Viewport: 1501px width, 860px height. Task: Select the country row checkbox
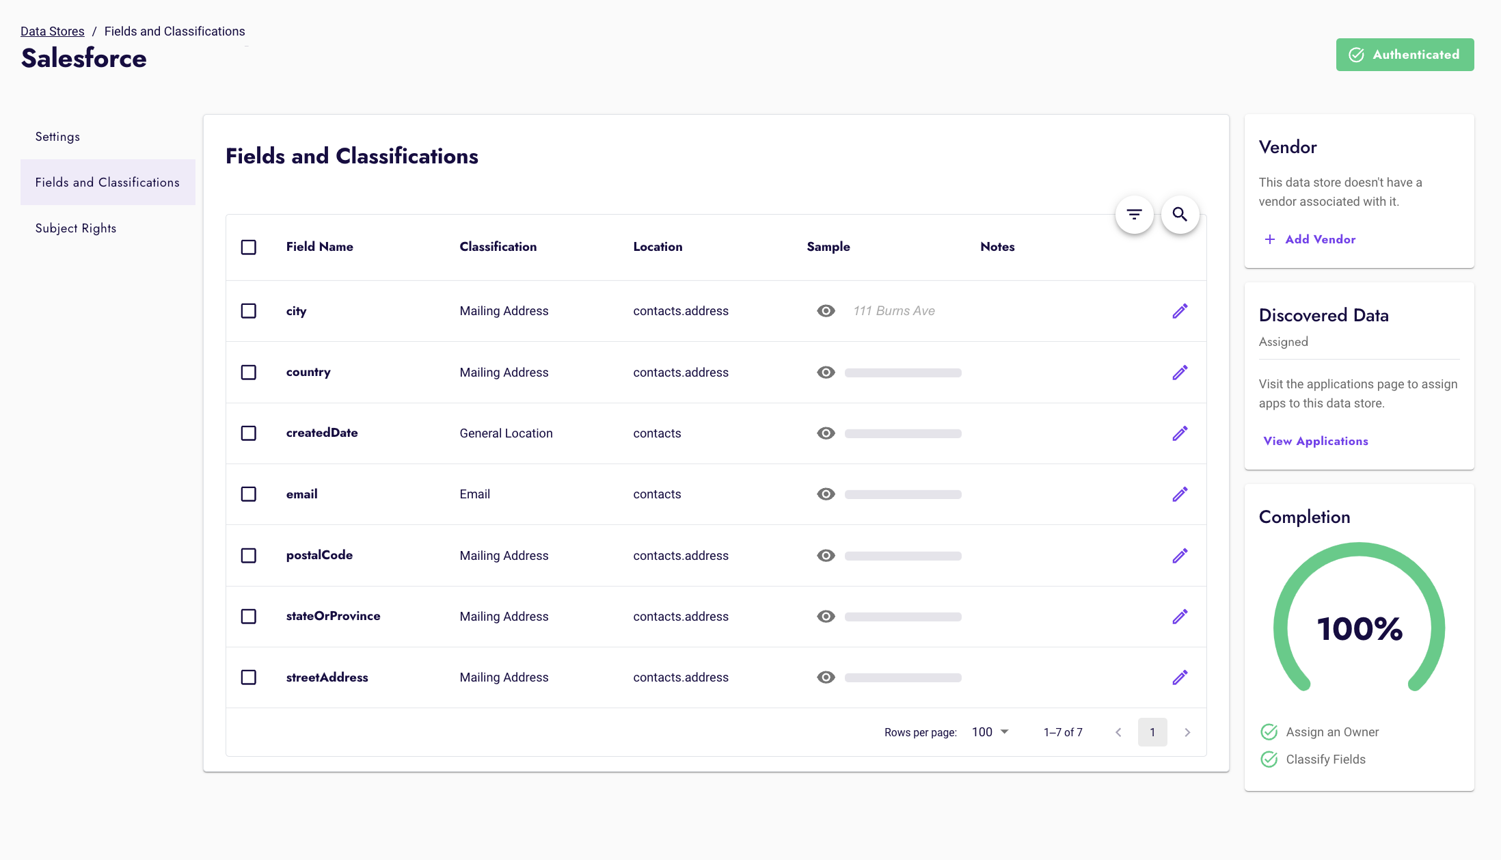(x=249, y=373)
